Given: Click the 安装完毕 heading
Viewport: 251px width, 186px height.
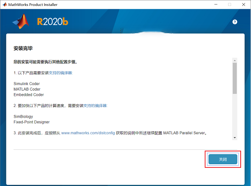Looking at the screenshot, I should 23,48.
